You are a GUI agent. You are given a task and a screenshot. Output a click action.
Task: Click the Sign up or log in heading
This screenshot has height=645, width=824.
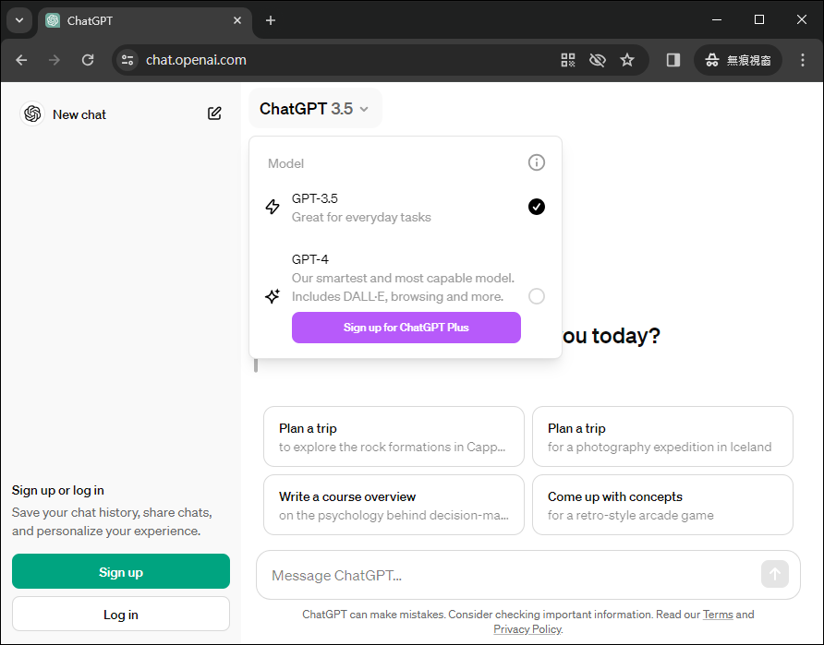(58, 490)
